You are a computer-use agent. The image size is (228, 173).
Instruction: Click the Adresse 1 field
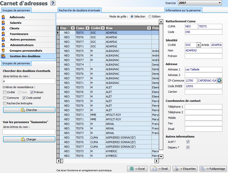coord(203,69)
